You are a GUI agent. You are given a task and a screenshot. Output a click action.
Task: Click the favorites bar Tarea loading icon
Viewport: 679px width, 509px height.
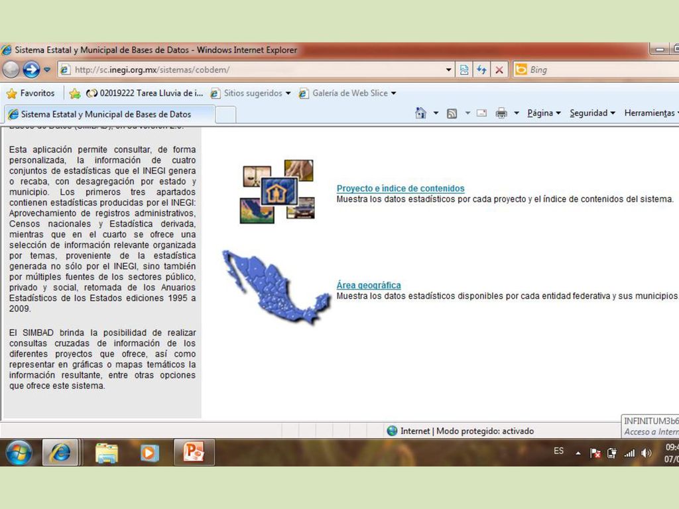92,93
